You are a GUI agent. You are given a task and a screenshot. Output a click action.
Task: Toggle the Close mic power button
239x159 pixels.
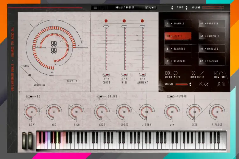tap(106, 21)
